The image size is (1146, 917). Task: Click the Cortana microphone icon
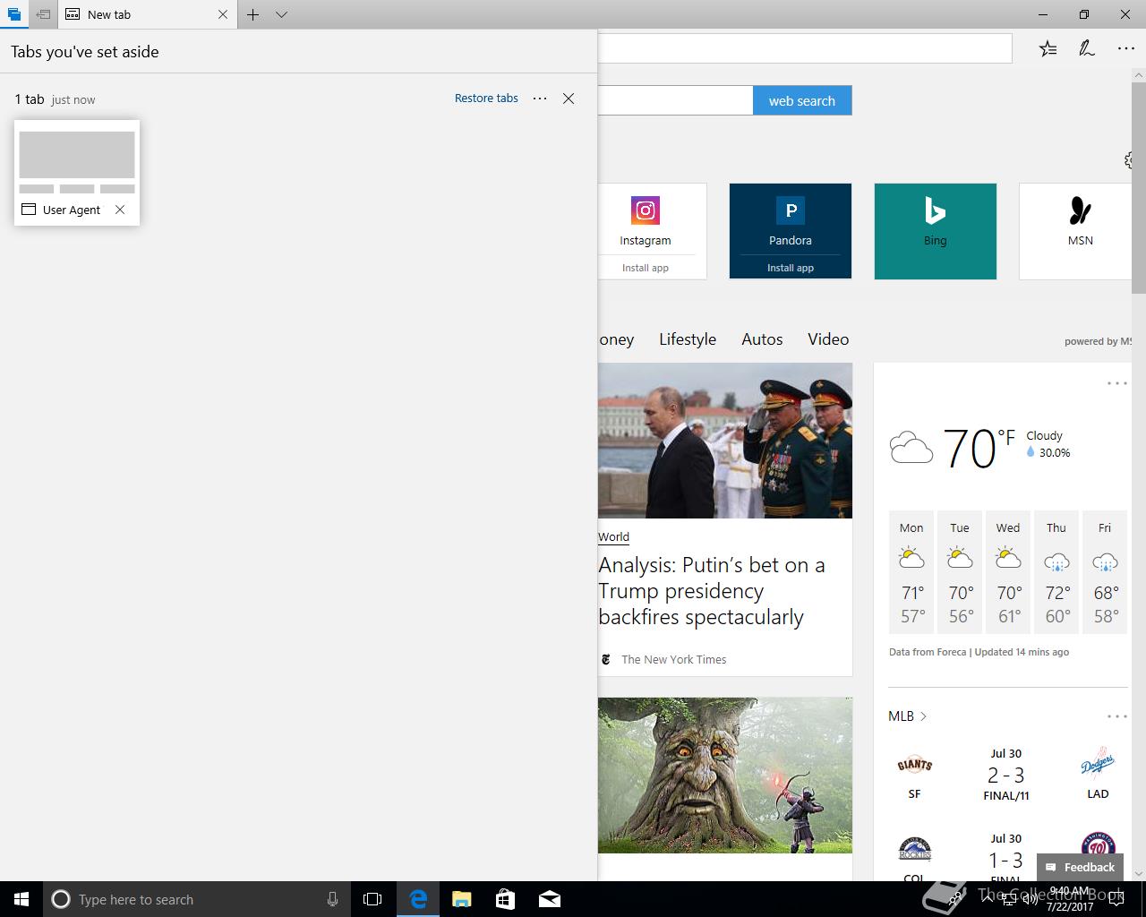pos(332,899)
